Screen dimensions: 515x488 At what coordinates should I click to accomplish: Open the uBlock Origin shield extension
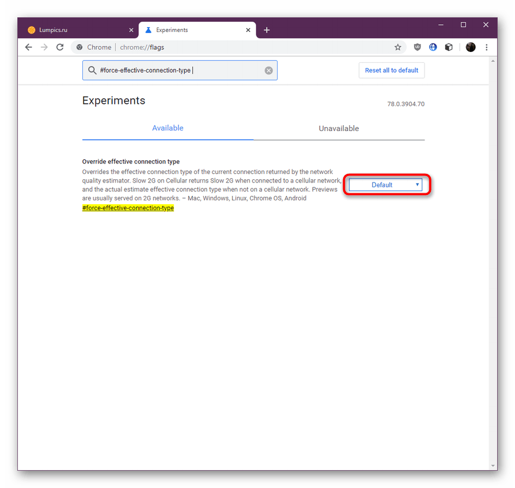click(x=417, y=47)
